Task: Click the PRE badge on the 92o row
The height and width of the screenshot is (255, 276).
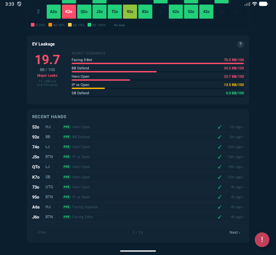Action: coord(67,137)
